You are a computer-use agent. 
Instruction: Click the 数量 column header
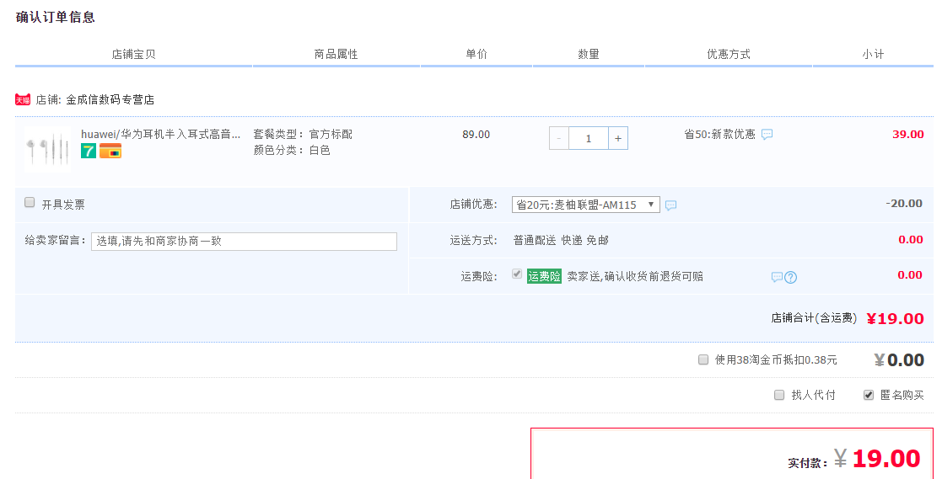click(589, 54)
